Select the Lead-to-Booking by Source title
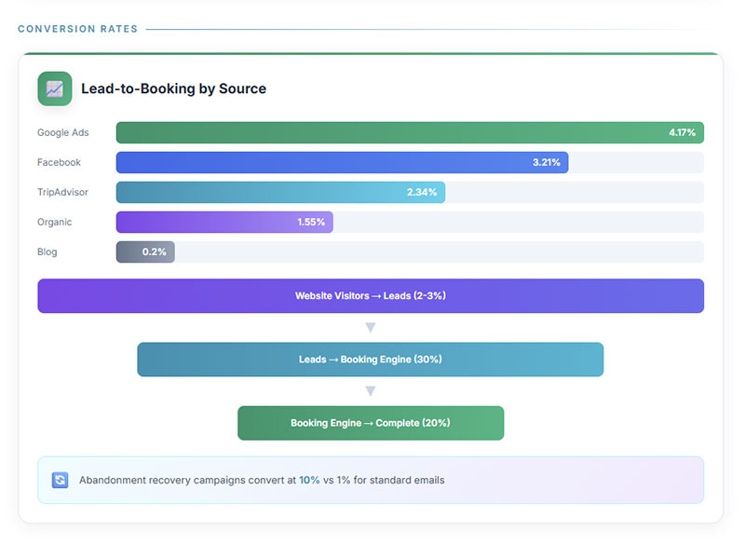 174,88
